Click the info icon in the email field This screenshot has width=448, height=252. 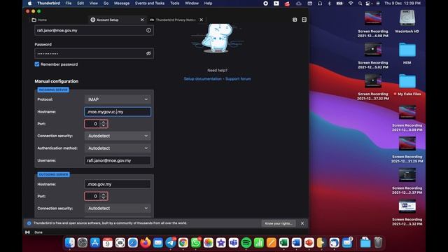148,30
